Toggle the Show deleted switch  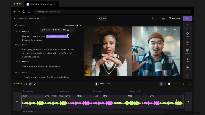76,26
